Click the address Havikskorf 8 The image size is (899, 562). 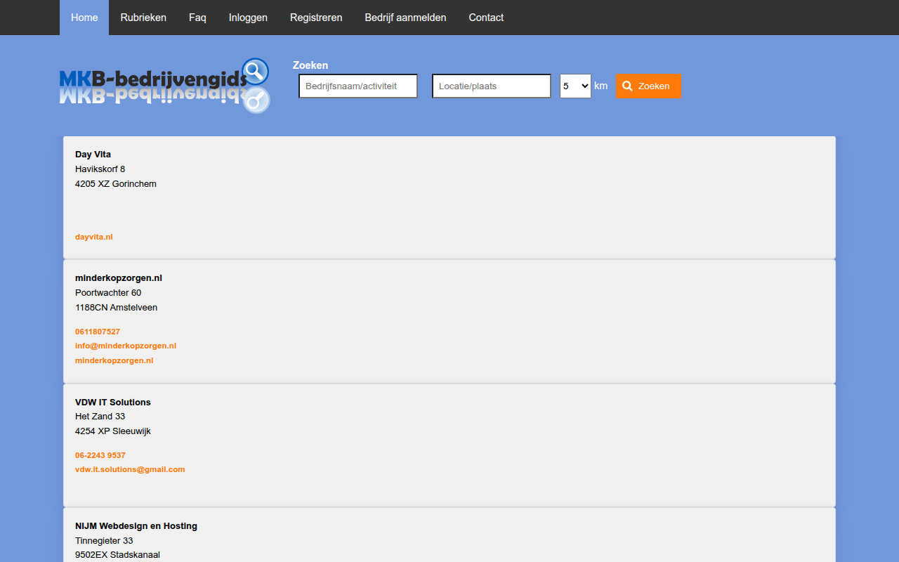tap(100, 169)
